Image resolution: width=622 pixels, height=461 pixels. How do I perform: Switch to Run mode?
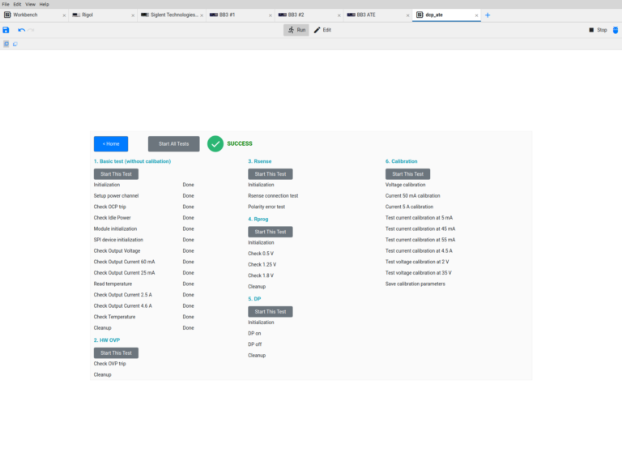coord(296,30)
